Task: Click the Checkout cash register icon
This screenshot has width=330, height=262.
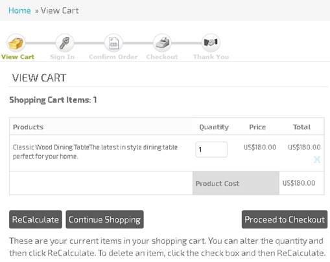Action: click(162, 43)
